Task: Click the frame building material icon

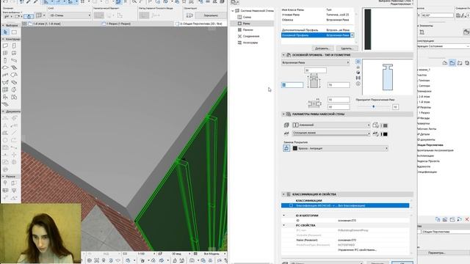Action: pos(286,125)
